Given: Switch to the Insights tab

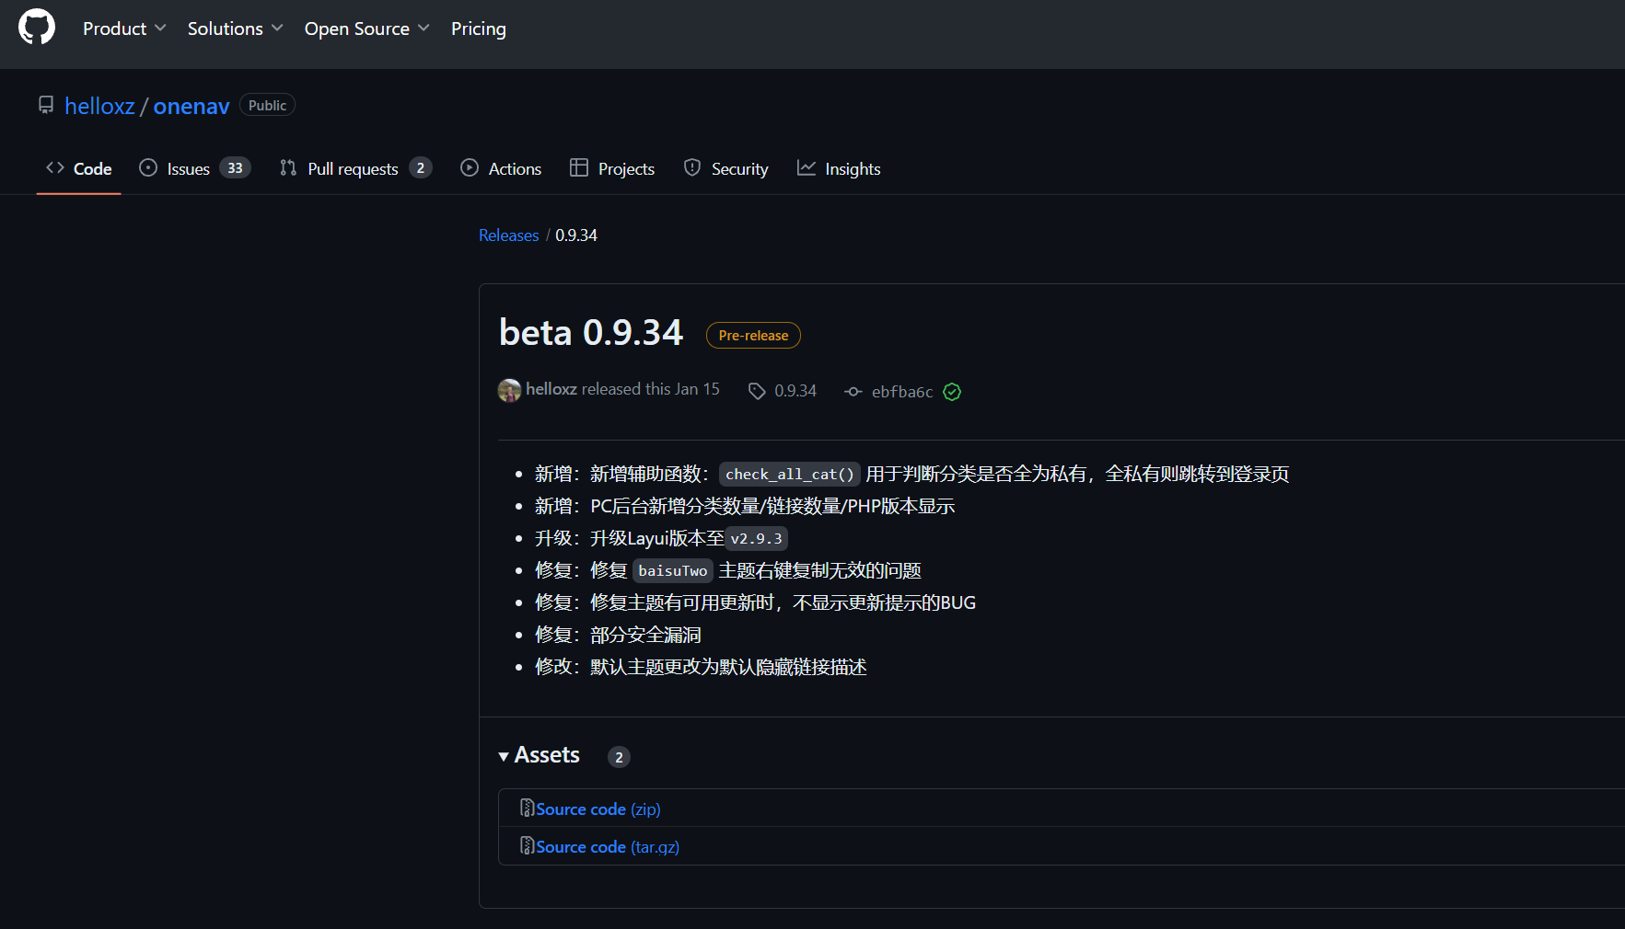Looking at the screenshot, I should (839, 168).
